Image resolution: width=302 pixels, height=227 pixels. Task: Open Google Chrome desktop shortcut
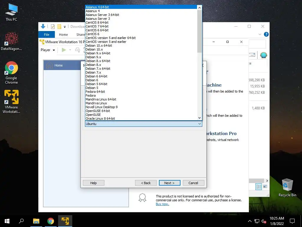(x=12, y=73)
